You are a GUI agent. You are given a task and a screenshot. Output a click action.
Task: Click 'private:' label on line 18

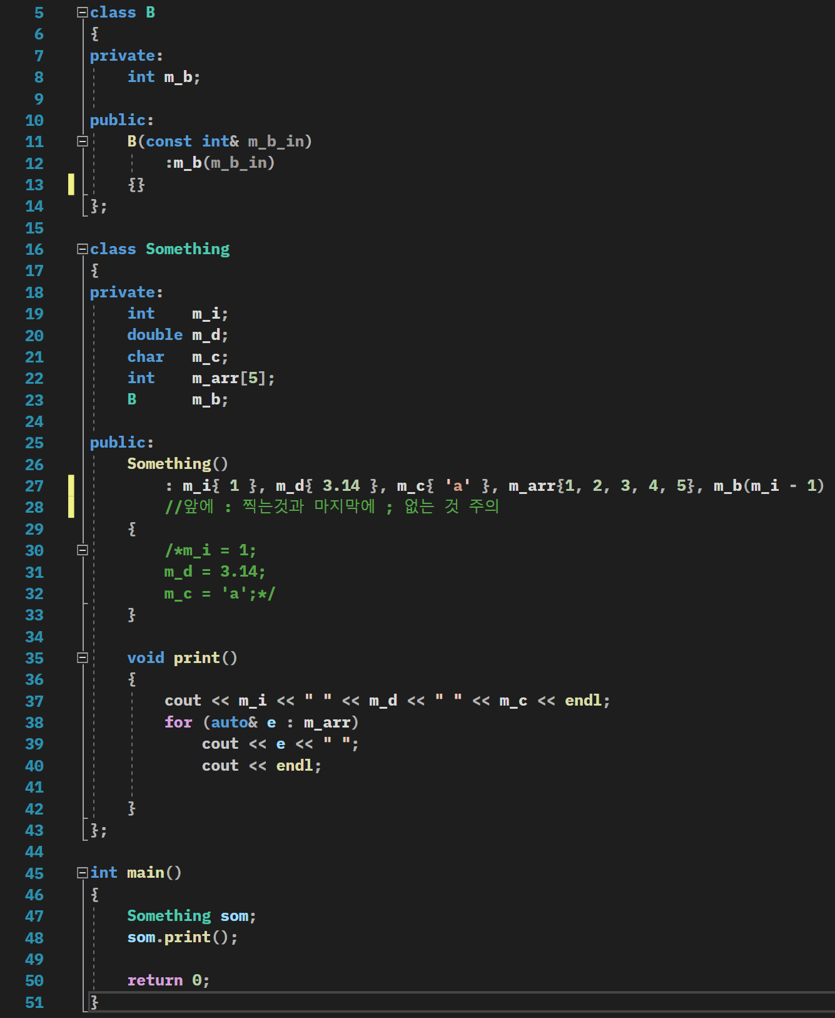click(x=126, y=292)
